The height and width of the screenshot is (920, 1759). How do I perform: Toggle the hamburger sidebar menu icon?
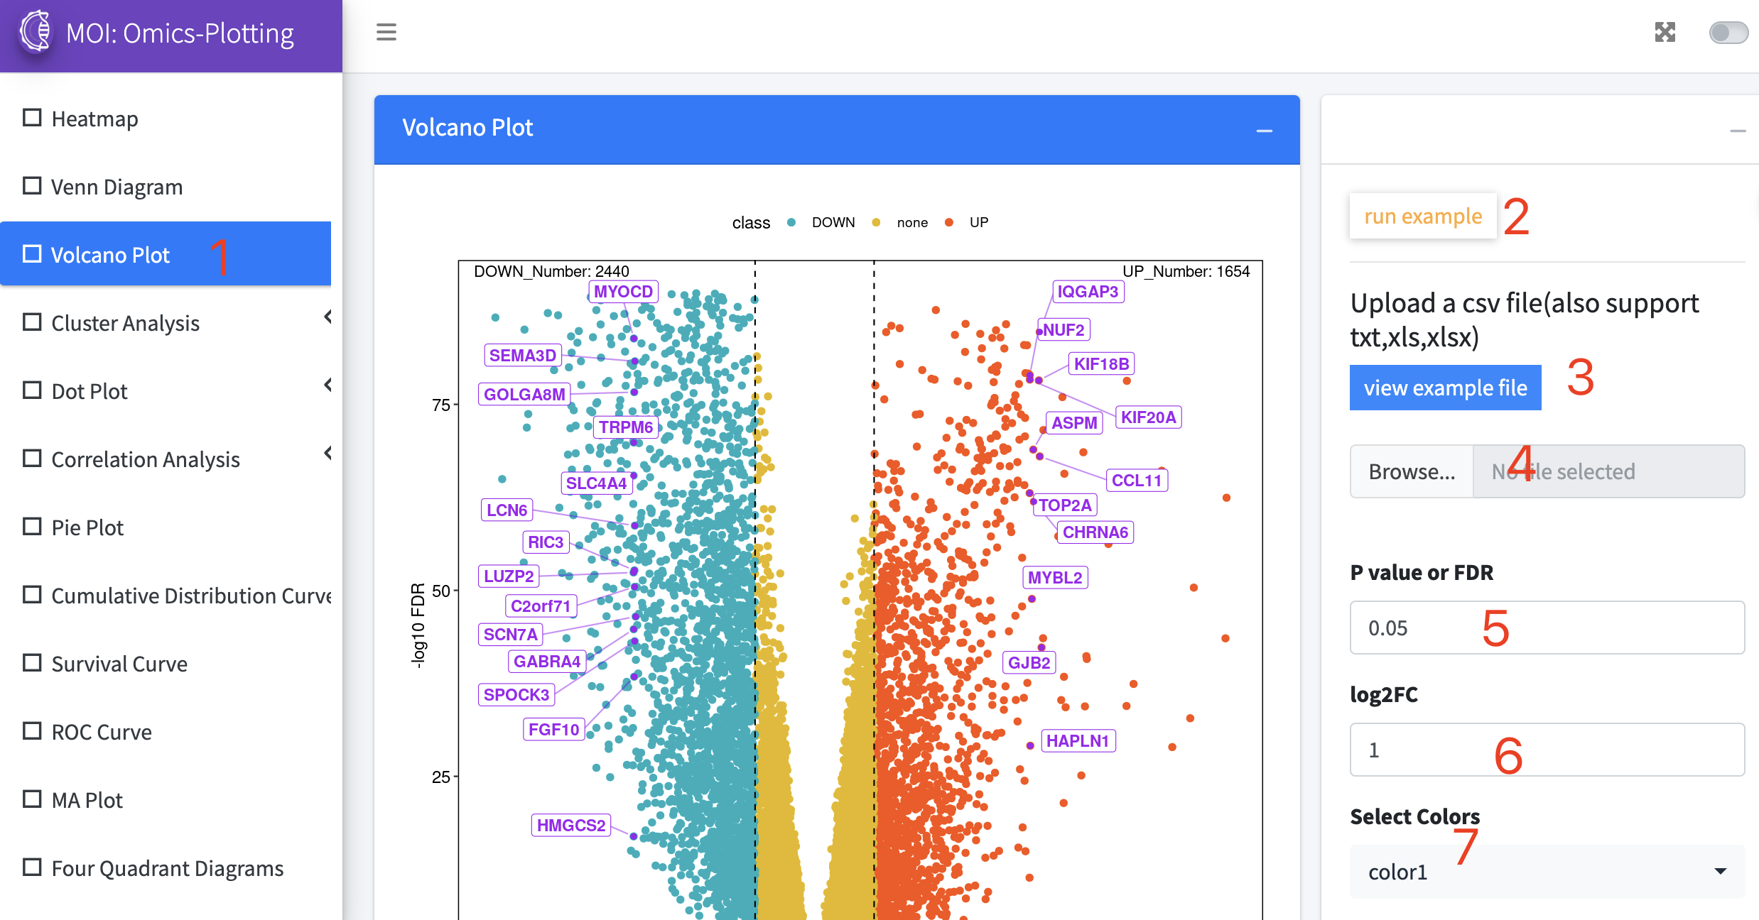386,32
